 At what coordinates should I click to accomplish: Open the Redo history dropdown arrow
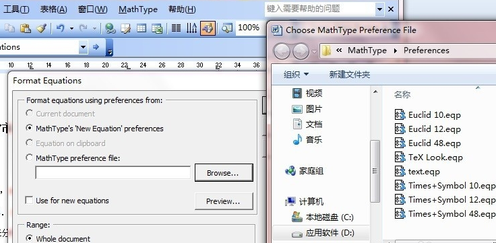coord(94,29)
